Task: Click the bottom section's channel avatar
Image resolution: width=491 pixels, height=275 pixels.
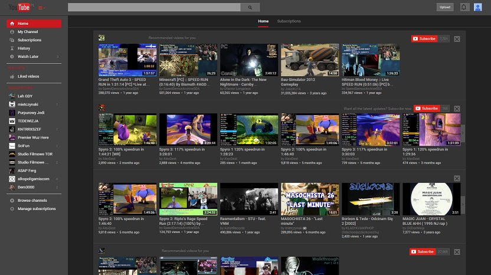Action: tap(102, 251)
